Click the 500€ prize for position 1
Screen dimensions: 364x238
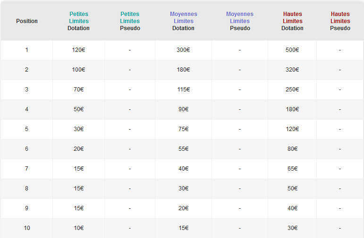[x=292, y=50]
